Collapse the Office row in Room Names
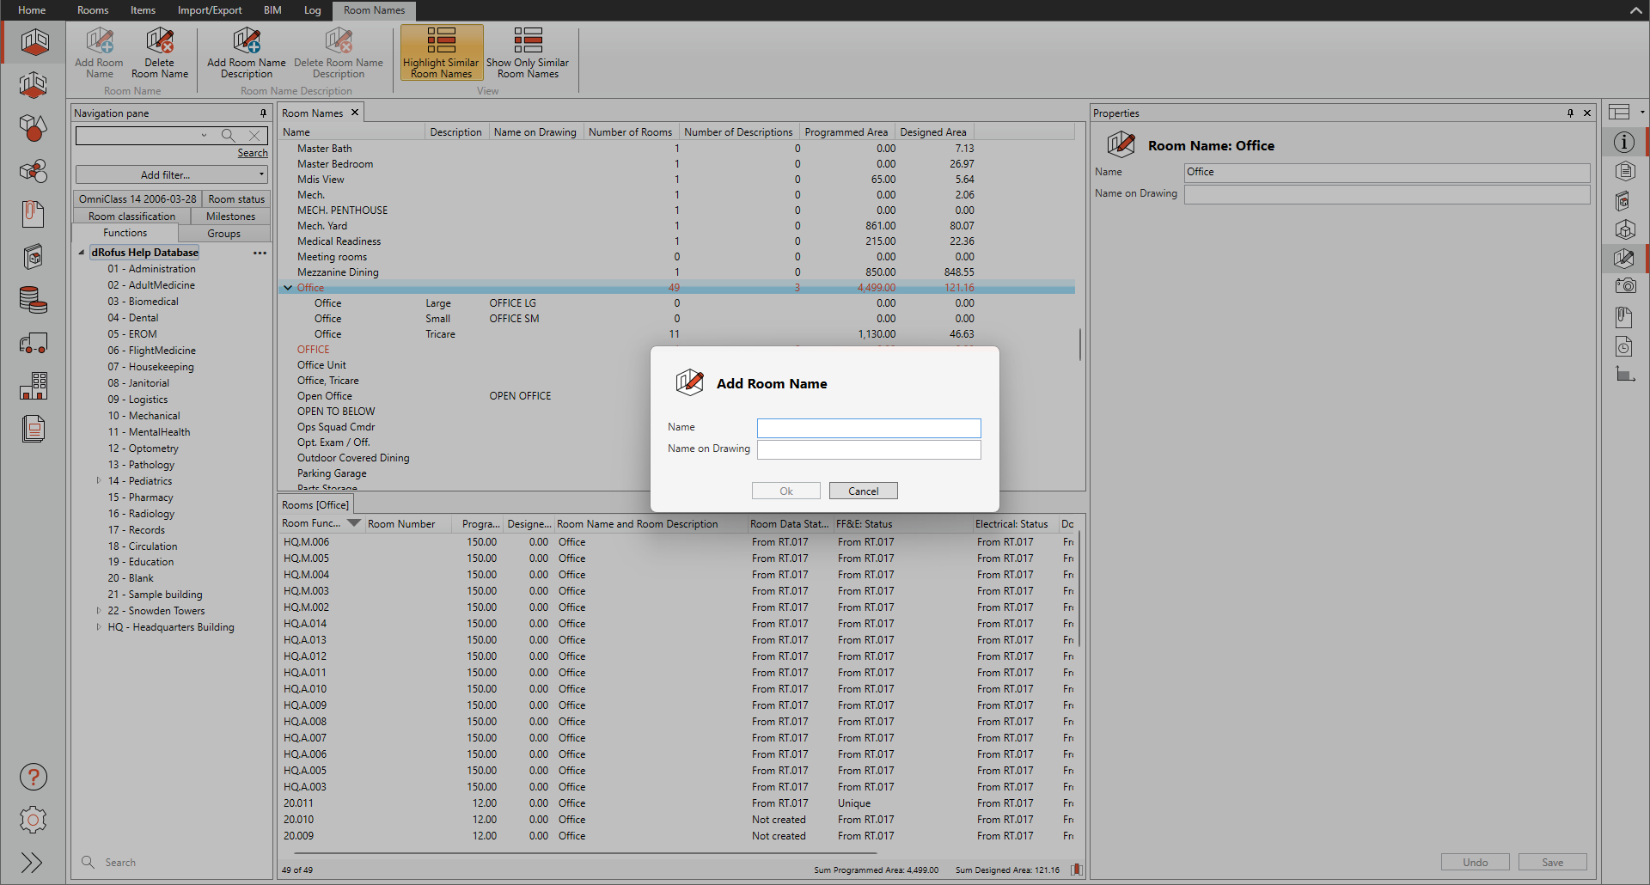Screen dimensions: 1650x885 (288, 288)
